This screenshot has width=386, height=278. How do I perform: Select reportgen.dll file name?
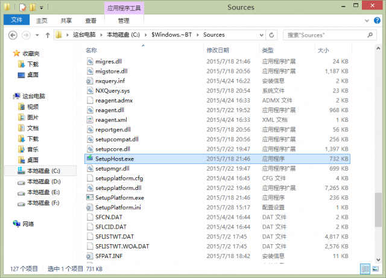[113, 130]
